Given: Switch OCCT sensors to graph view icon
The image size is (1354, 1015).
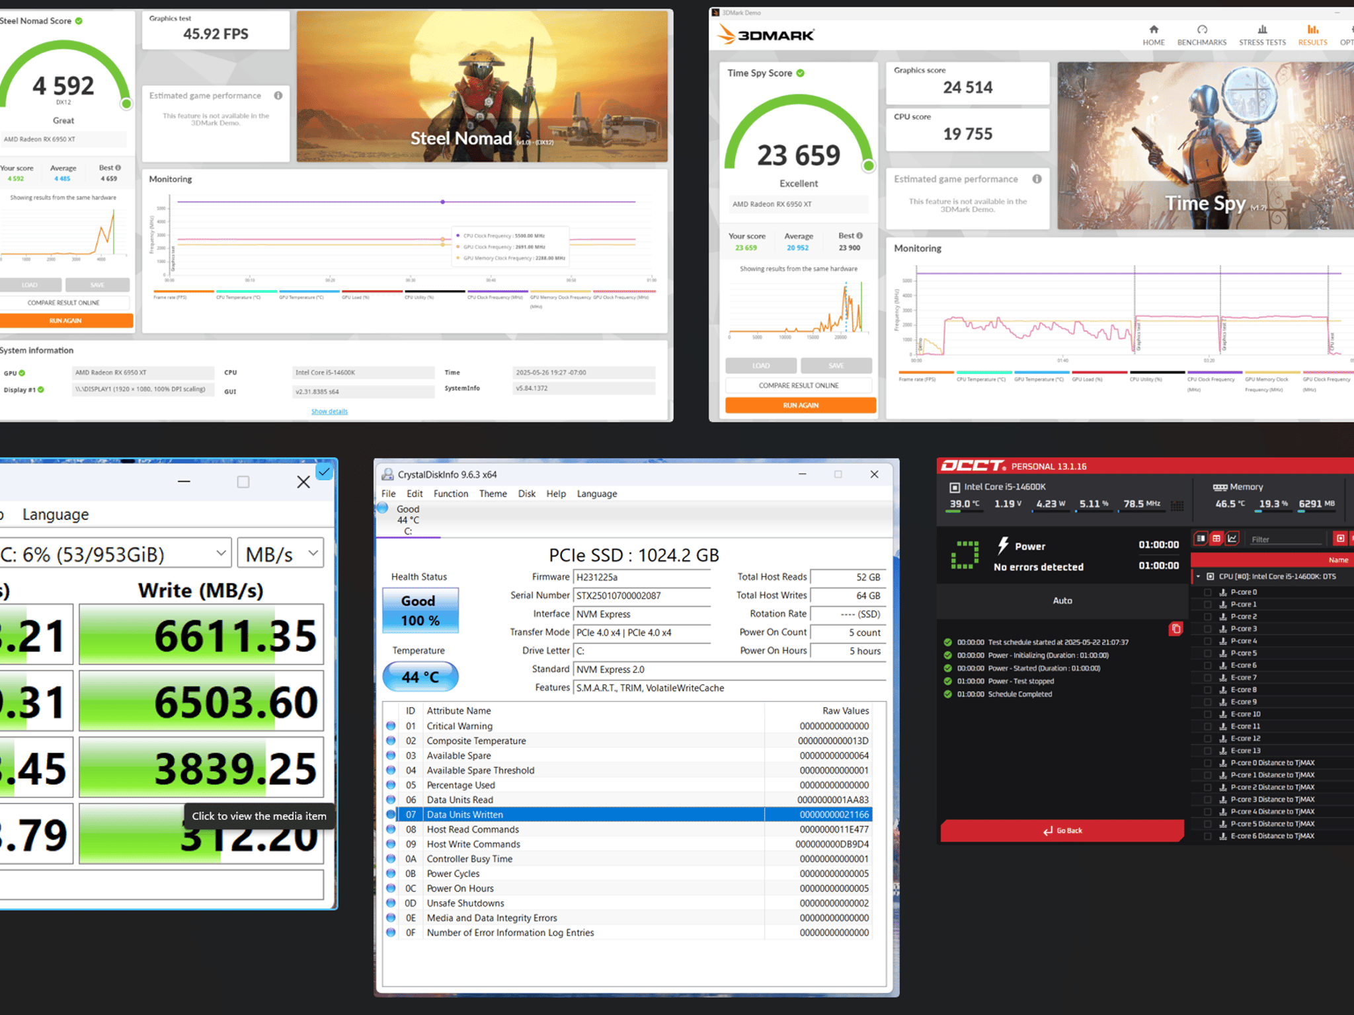Looking at the screenshot, I should 1232,539.
